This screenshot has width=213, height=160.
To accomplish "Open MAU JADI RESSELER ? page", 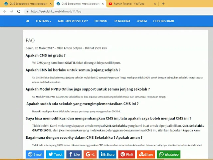I will pyautogui.click(x=73, y=21).
